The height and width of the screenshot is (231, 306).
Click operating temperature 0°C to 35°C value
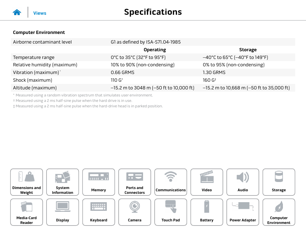coord(138,57)
